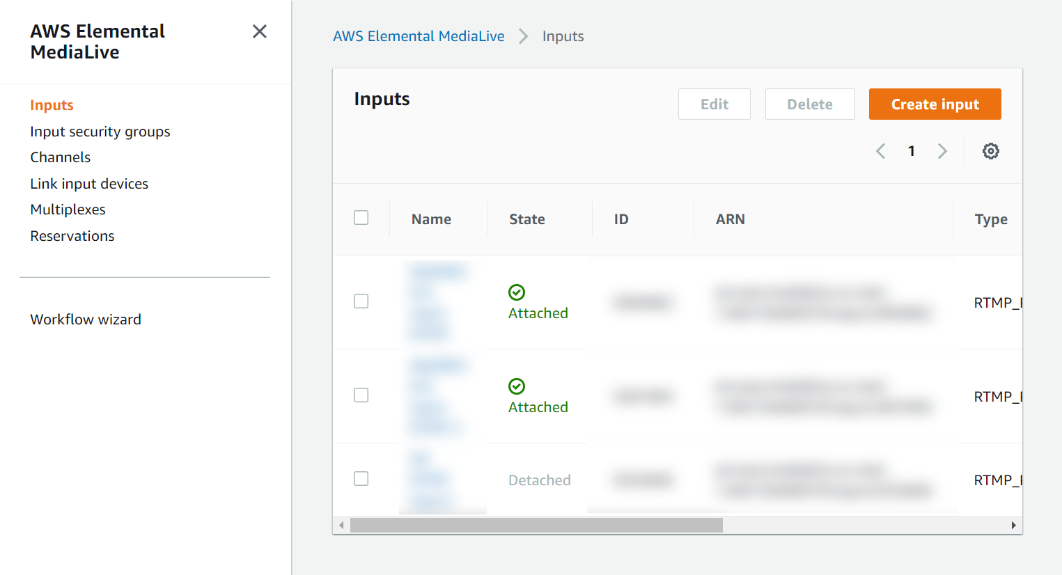
Task: Open Channels in the navigation menu
Action: [x=61, y=157]
